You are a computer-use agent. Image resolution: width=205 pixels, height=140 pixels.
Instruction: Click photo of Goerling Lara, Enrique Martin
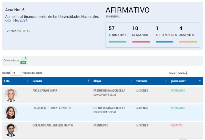[11, 130]
